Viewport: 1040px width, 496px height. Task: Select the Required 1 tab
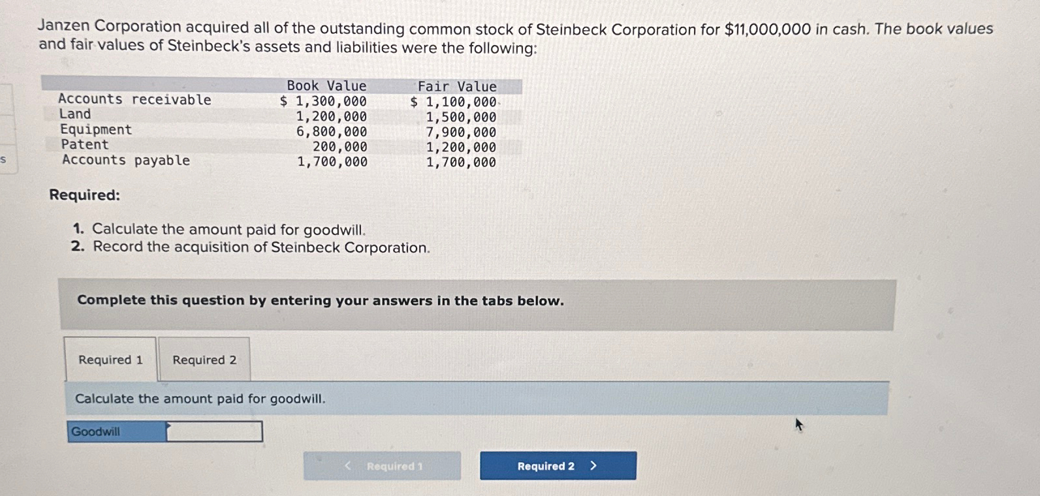[110, 359]
